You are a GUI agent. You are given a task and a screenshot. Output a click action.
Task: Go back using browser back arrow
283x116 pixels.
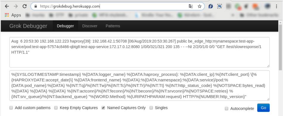7,6
